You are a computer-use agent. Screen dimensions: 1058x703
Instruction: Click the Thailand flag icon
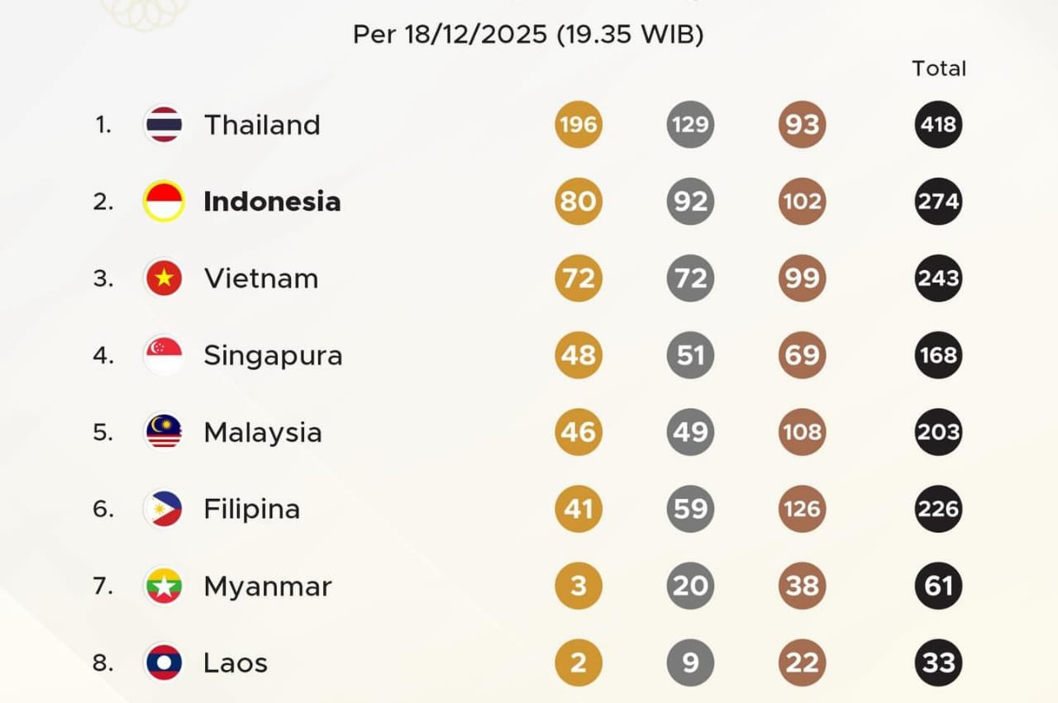tap(164, 125)
